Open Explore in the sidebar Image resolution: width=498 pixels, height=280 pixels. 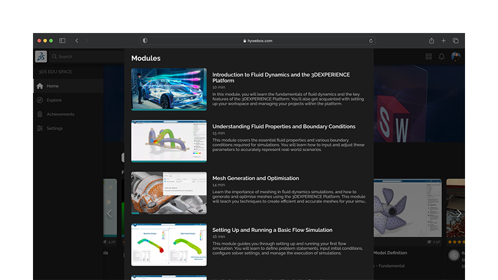click(54, 100)
